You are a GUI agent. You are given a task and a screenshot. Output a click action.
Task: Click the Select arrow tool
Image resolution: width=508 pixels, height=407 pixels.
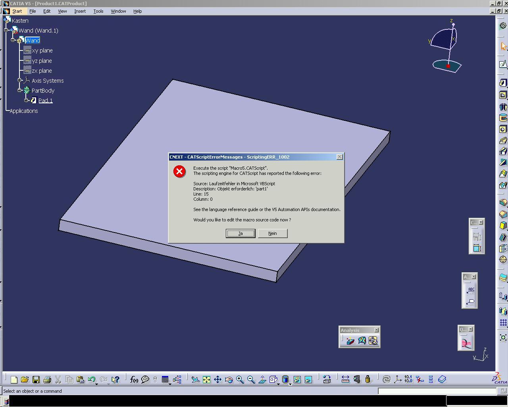(x=503, y=47)
